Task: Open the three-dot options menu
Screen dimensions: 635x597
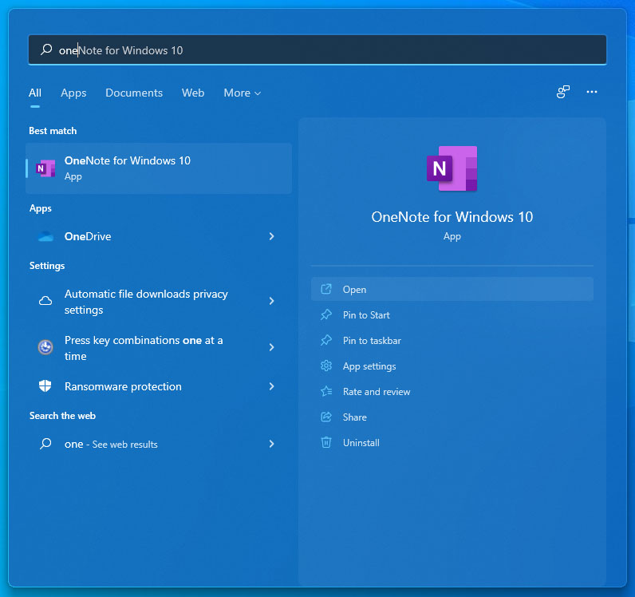Action: 592,92
